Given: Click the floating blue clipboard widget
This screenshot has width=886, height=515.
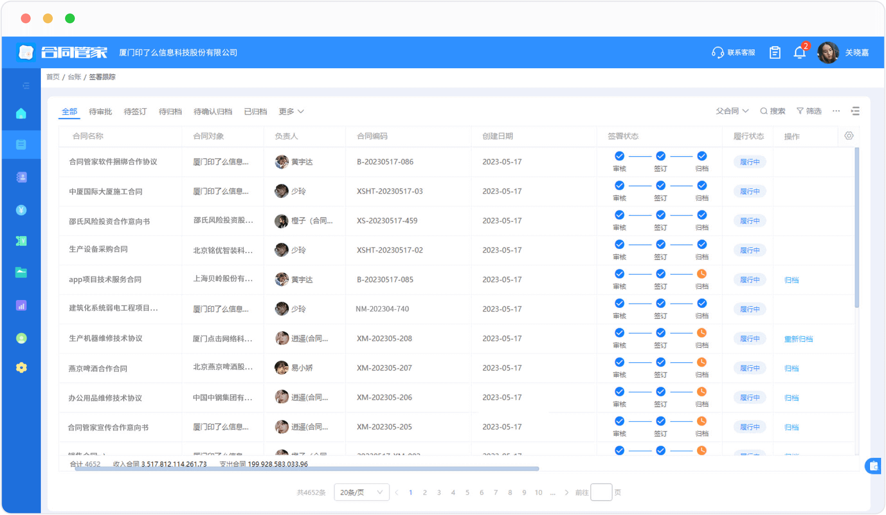Looking at the screenshot, I should tap(874, 466).
